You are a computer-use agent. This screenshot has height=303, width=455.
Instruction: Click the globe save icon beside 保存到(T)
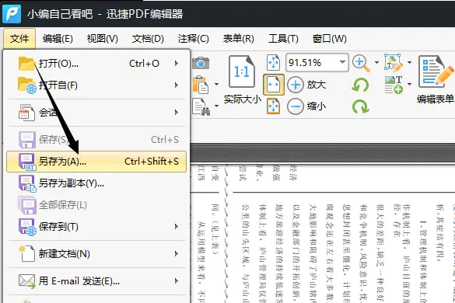coord(27,227)
